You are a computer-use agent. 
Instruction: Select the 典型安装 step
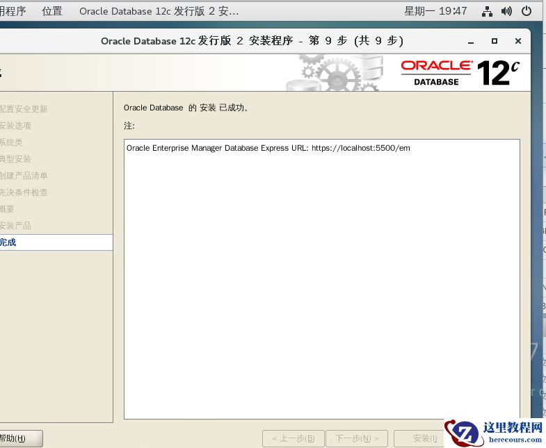pos(15,159)
